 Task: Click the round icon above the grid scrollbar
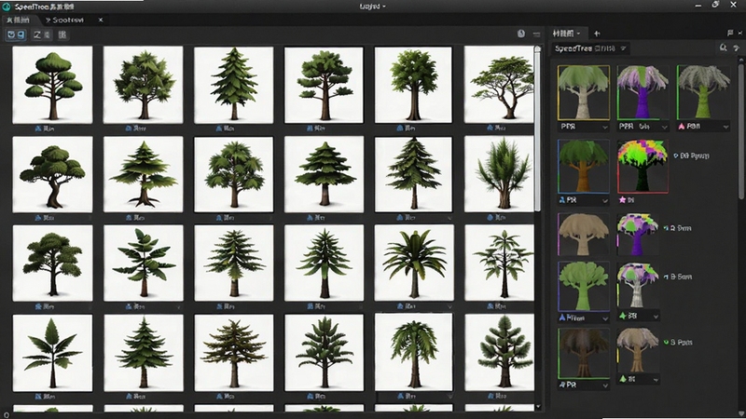tap(521, 34)
